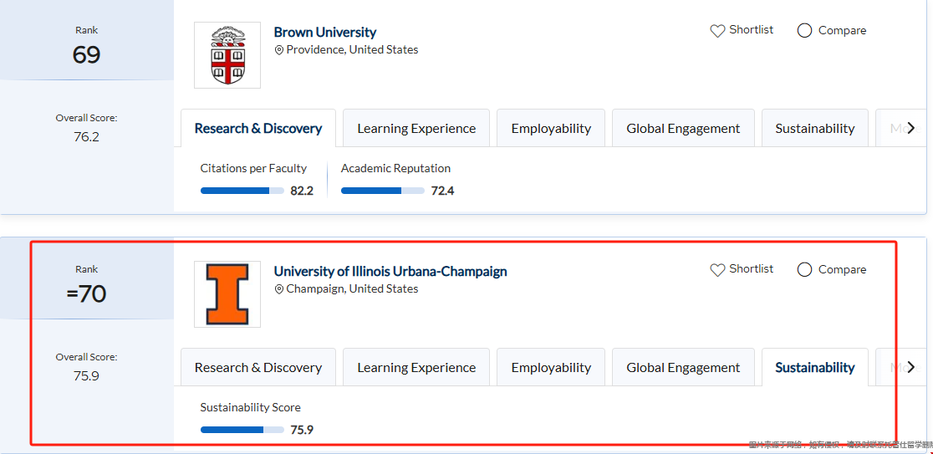Viewport: 933px width, 454px height.
Task: Click the Shortlist heart icon for University of Illinois
Action: [717, 270]
